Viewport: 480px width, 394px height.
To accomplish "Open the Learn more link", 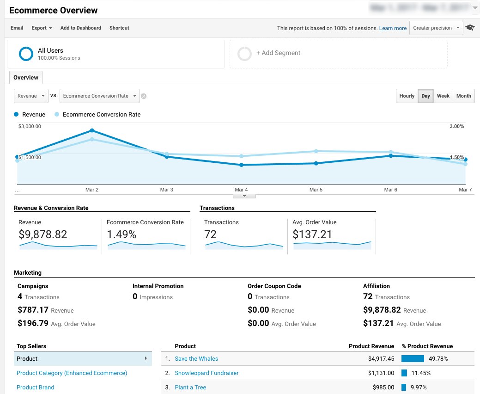I will [x=393, y=28].
